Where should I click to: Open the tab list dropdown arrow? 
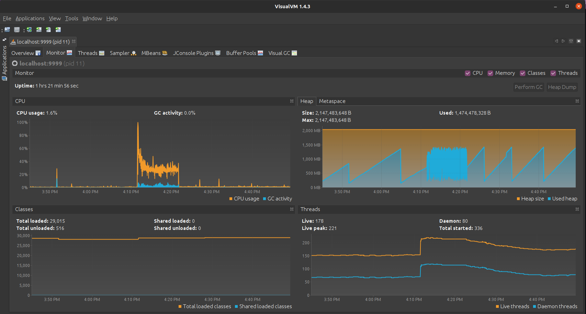click(571, 41)
